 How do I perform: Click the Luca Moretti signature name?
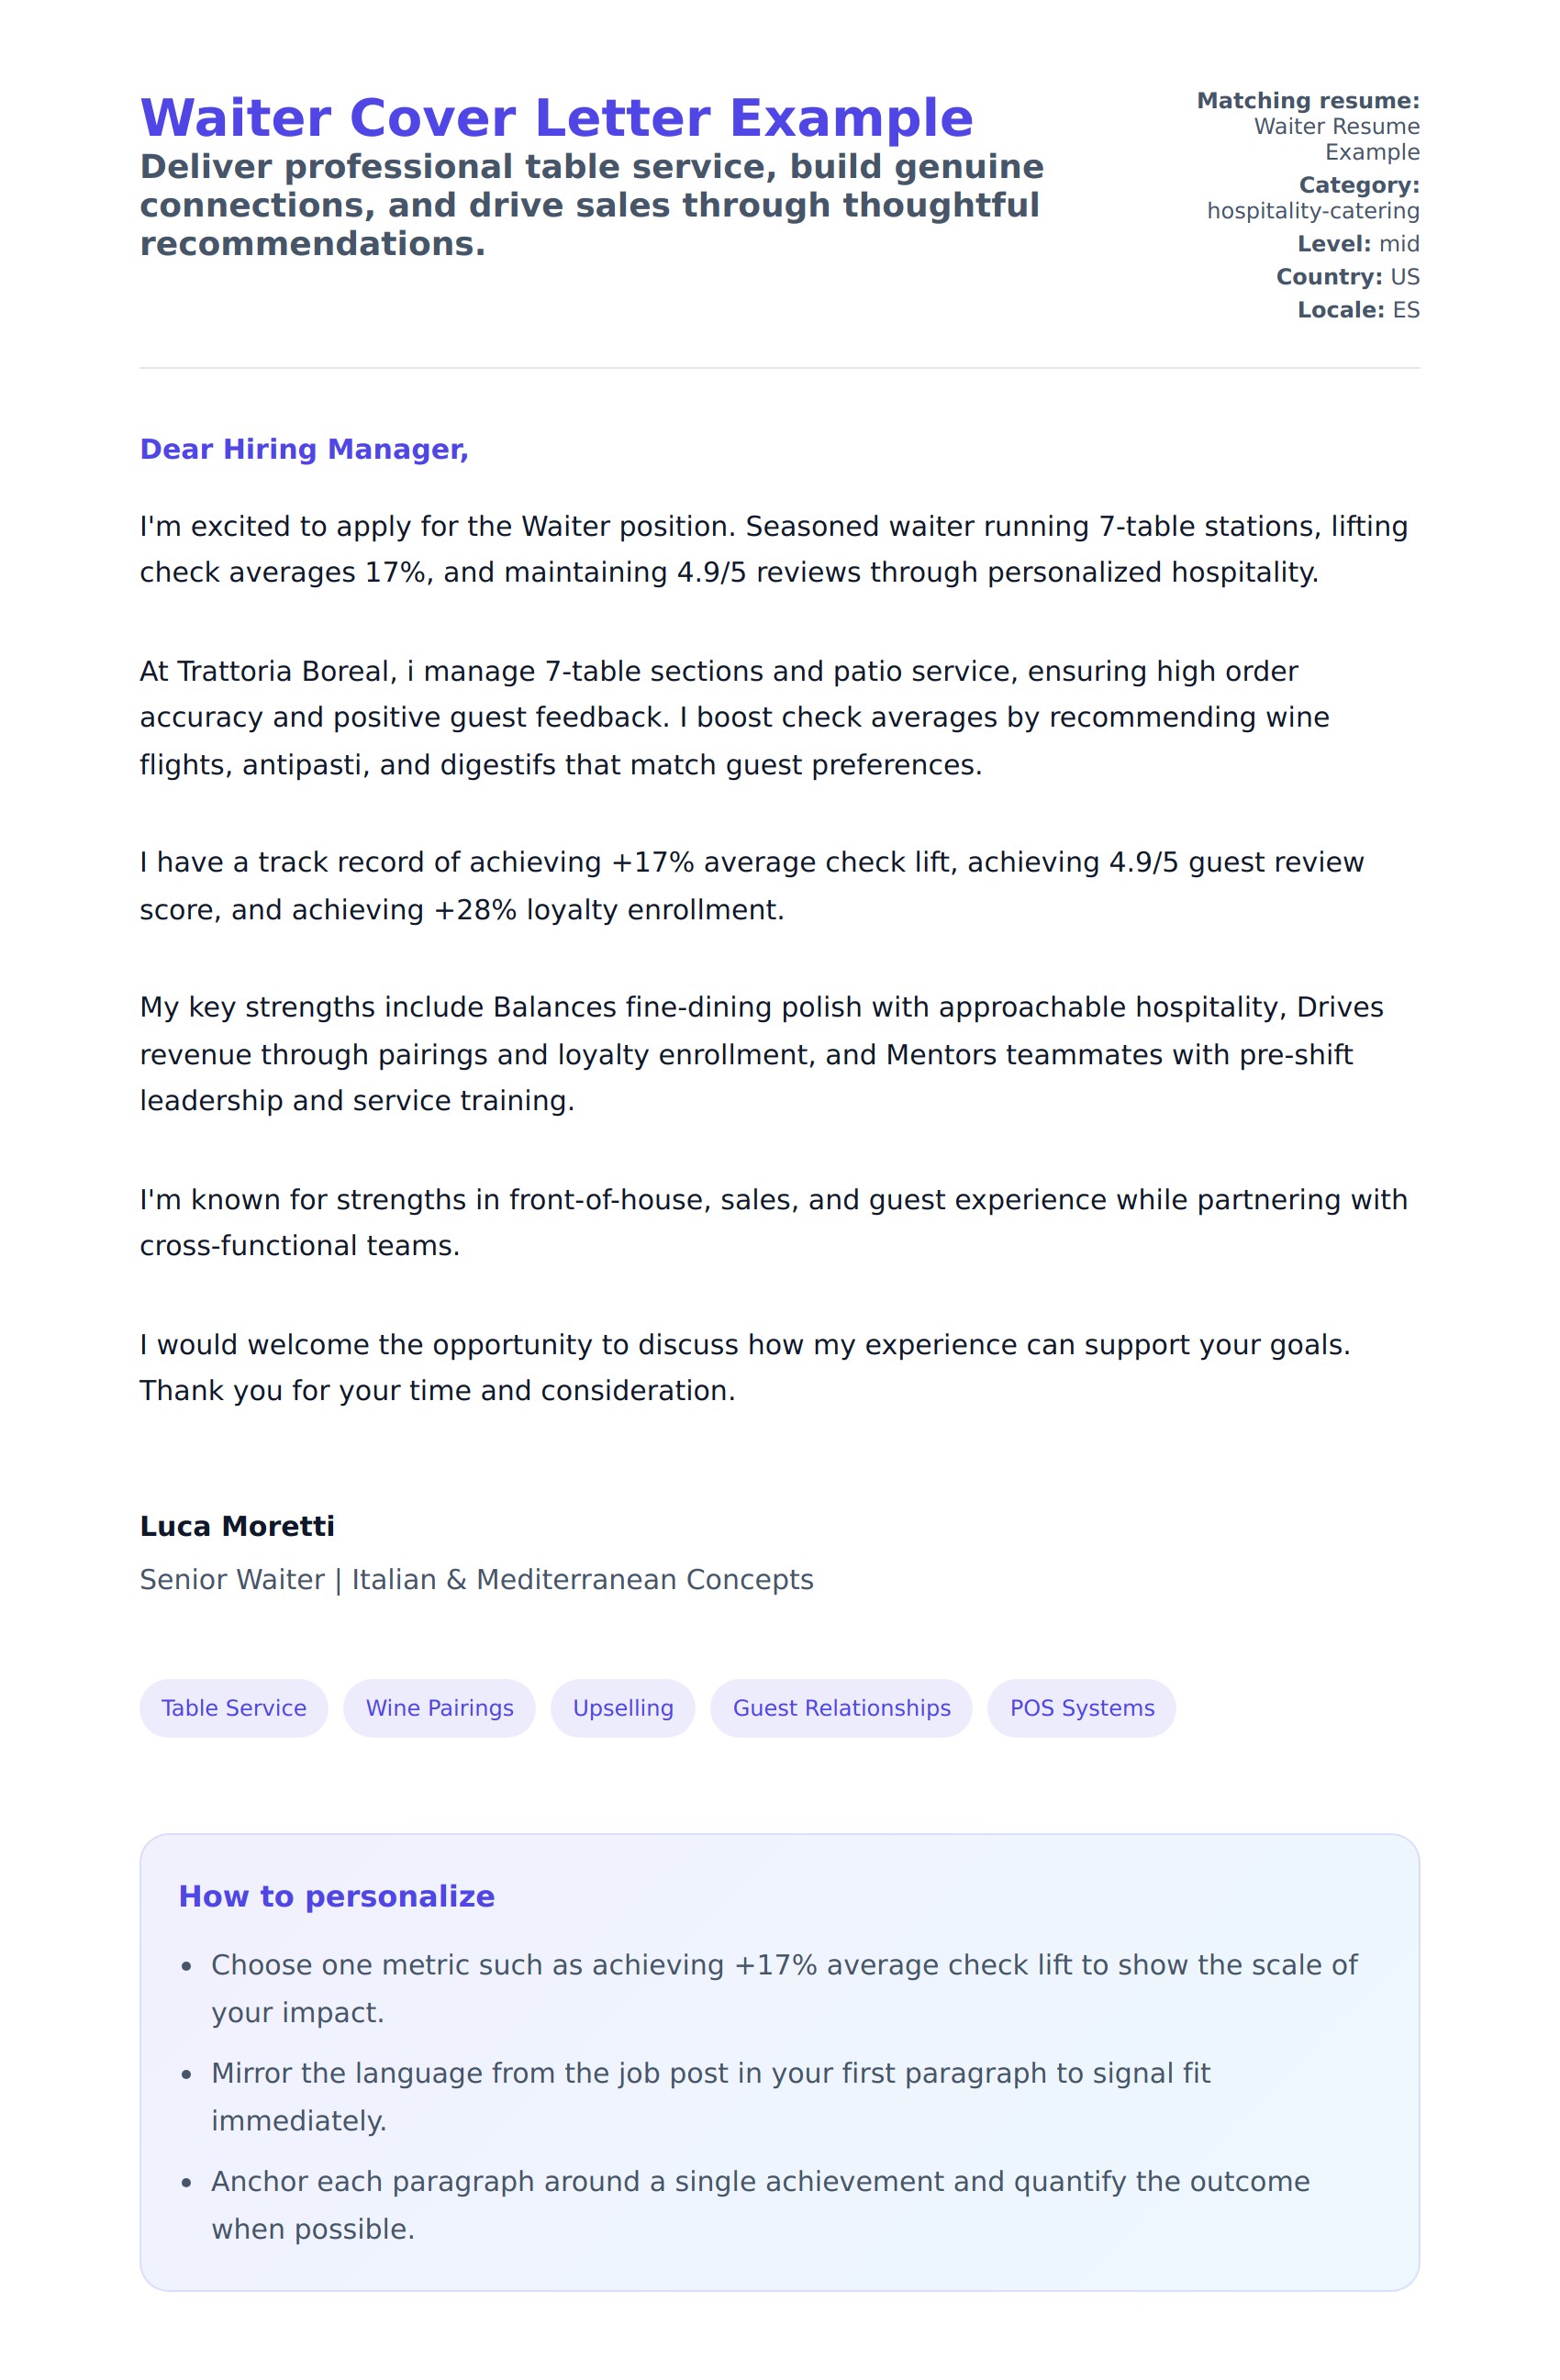pos(237,1526)
